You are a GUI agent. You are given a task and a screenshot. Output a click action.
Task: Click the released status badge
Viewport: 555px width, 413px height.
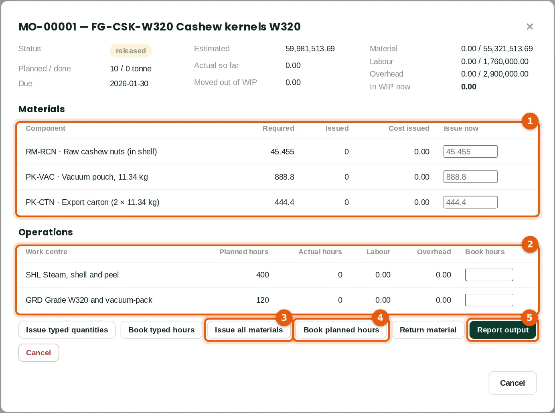click(131, 51)
